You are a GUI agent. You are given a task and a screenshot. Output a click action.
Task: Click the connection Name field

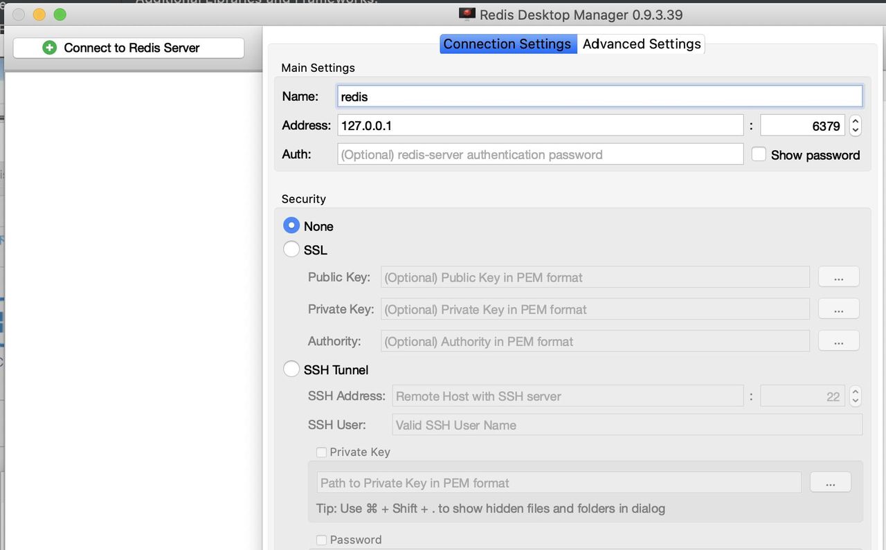pyautogui.click(x=599, y=96)
